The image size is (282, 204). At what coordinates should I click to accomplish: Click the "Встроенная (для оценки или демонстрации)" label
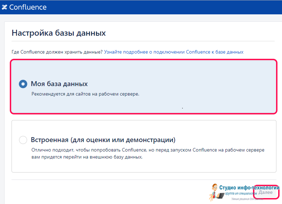click(x=103, y=140)
